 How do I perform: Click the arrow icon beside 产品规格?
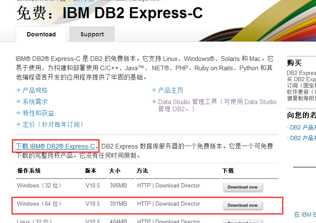[18, 90]
